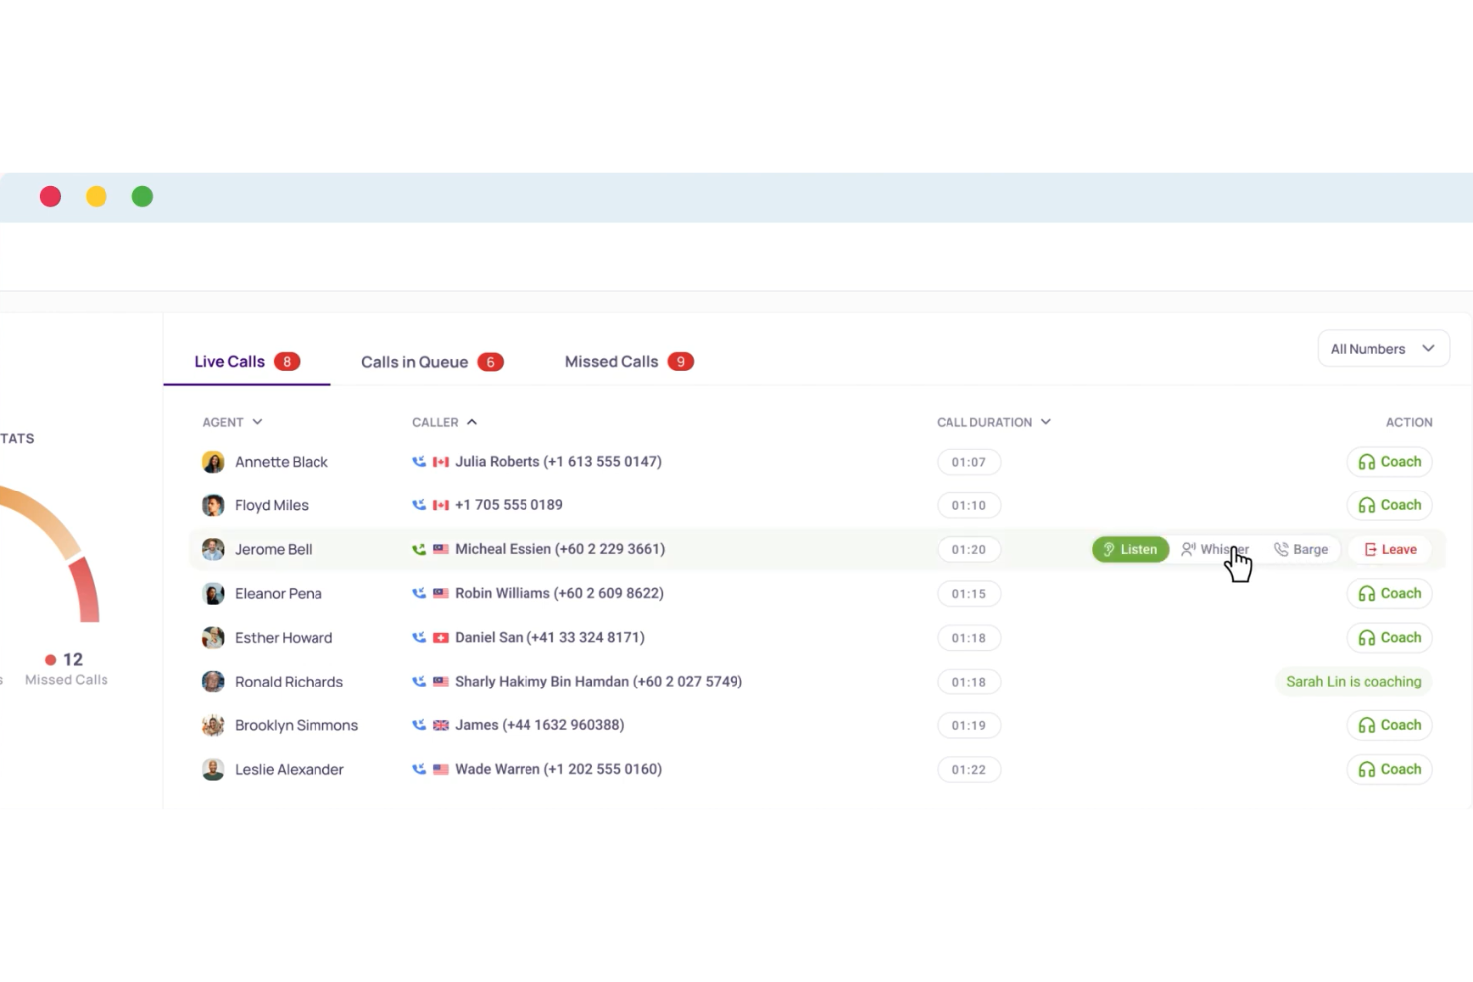Screen dimensions: 1473x982
Task: Click the Canadian flag beside Julia Roberts
Action: click(439, 461)
